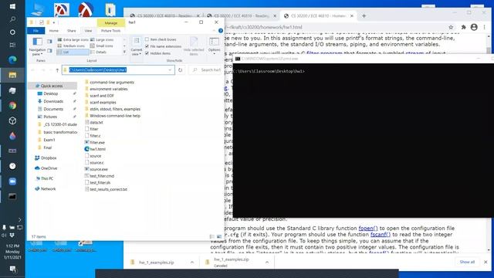Viewport: 494px width, 278px height.
Task: Collapse the ribbon with the chevron
Action: (215, 31)
